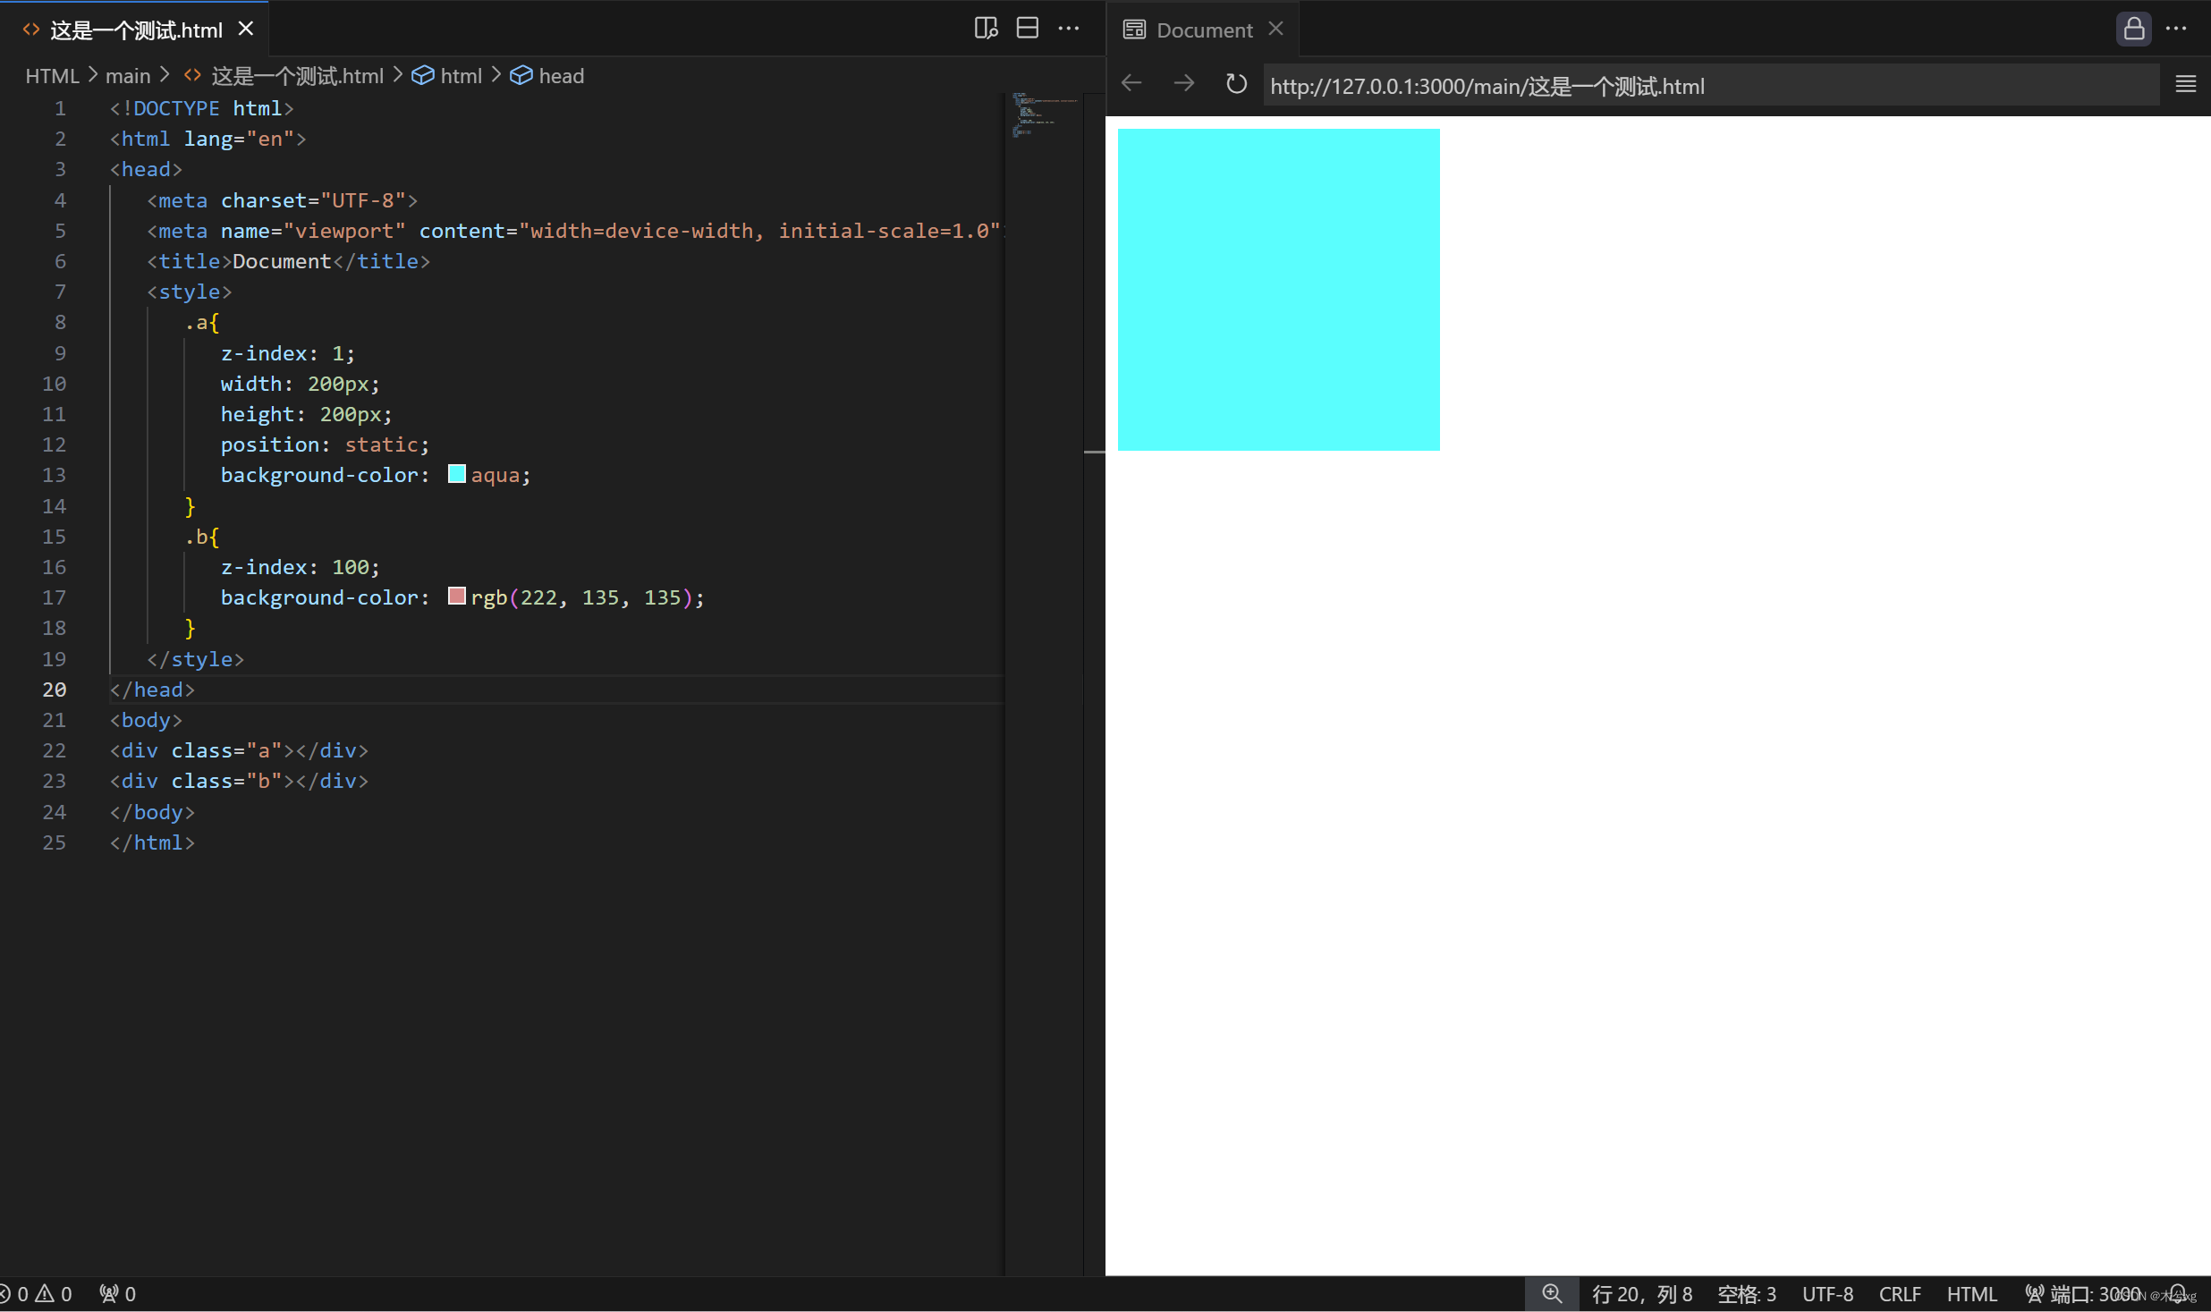The width and height of the screenshot is (2211, 1312).
Task: Open the notifications bell in status bar
Action: click(2180, 1293)
